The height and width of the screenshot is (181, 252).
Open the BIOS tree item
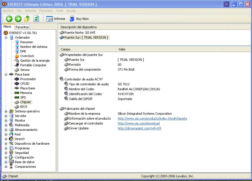(24, 107)
